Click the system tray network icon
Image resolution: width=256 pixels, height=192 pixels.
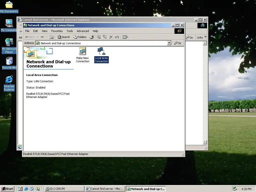coord(235,189)
